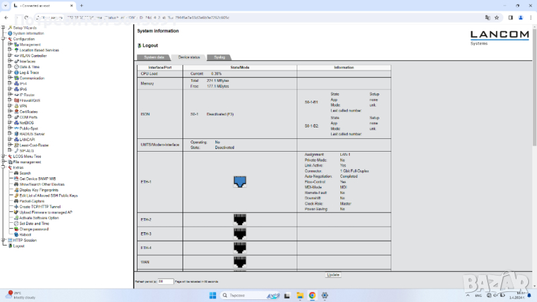Collapse the Configuration tree node
This screenshot has height=302, width=537.
(x=3, y=39)
